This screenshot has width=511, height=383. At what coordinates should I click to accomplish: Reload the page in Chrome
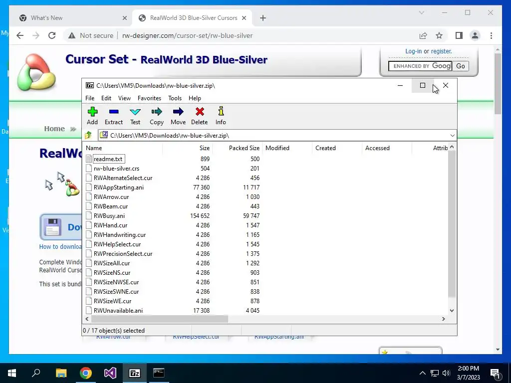coord(52,35)
